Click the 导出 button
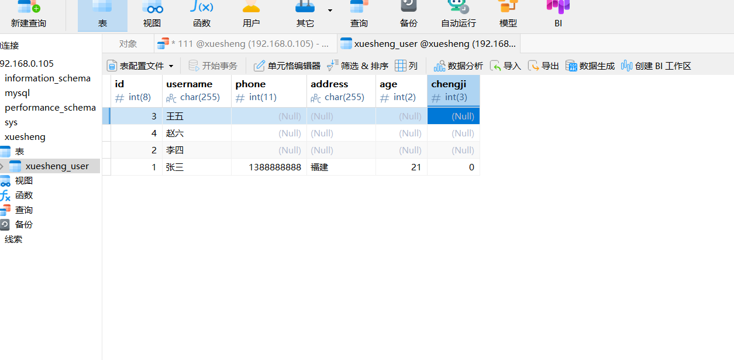The height and width of the screenshot is (360, 734). [x=543, y=66]
